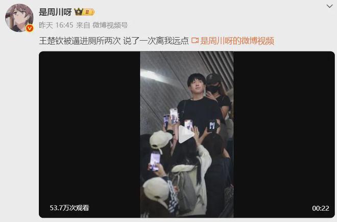Viewport: 337px width, 222px height.
Task: Open 是周川呀的微博视频 link
Action: coord(237,41)
